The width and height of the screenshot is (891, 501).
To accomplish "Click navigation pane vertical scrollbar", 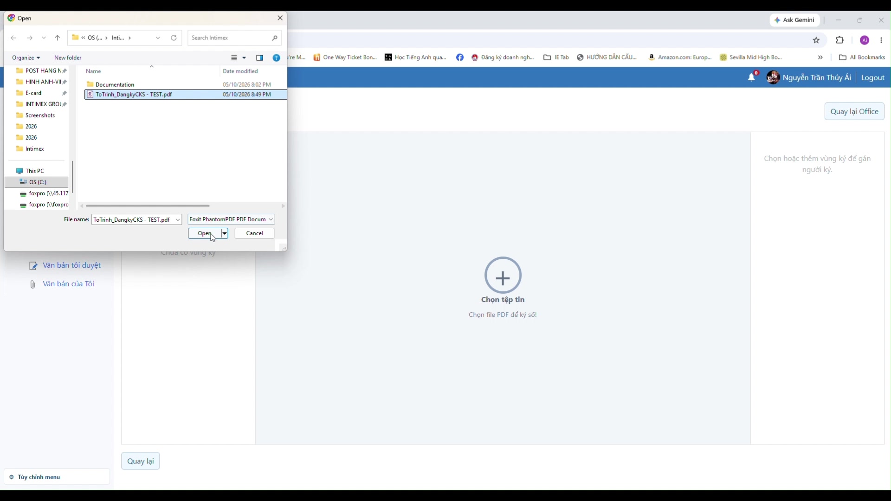I will [72, 177].
